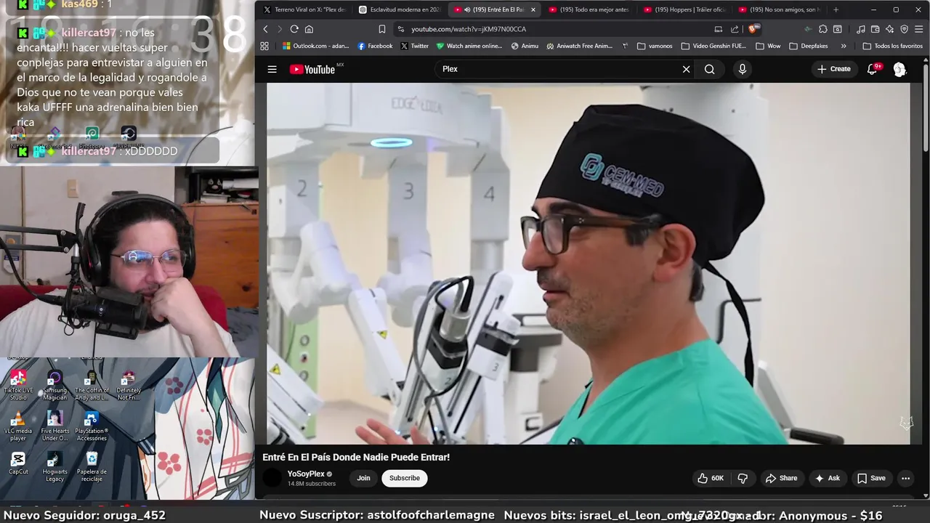
Task: Click the Ask button
Action: pos(828,478)
